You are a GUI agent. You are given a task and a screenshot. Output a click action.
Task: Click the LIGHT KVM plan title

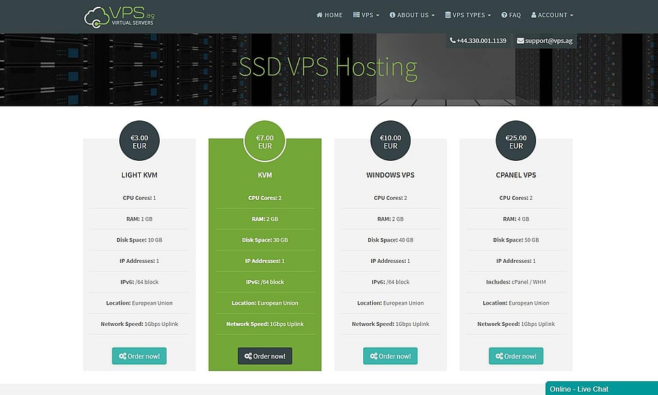pos(139,175)
